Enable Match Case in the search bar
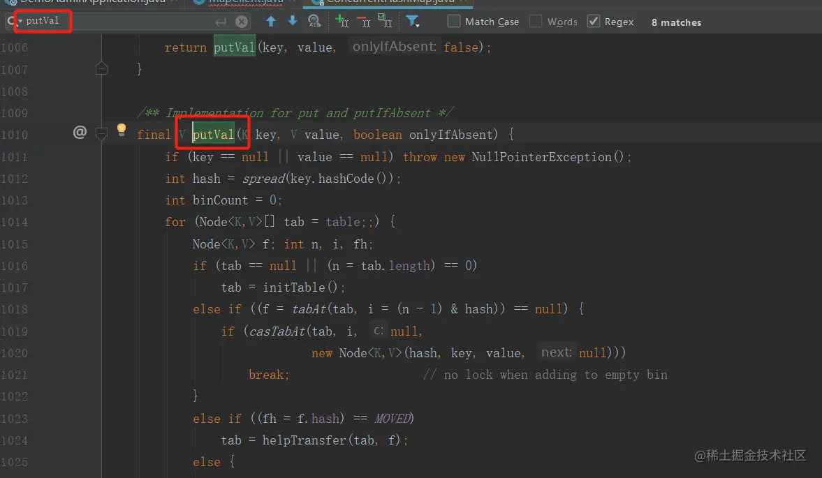This screenshot has width=822, height=478. pyautogui.click(x=453, y=21)
